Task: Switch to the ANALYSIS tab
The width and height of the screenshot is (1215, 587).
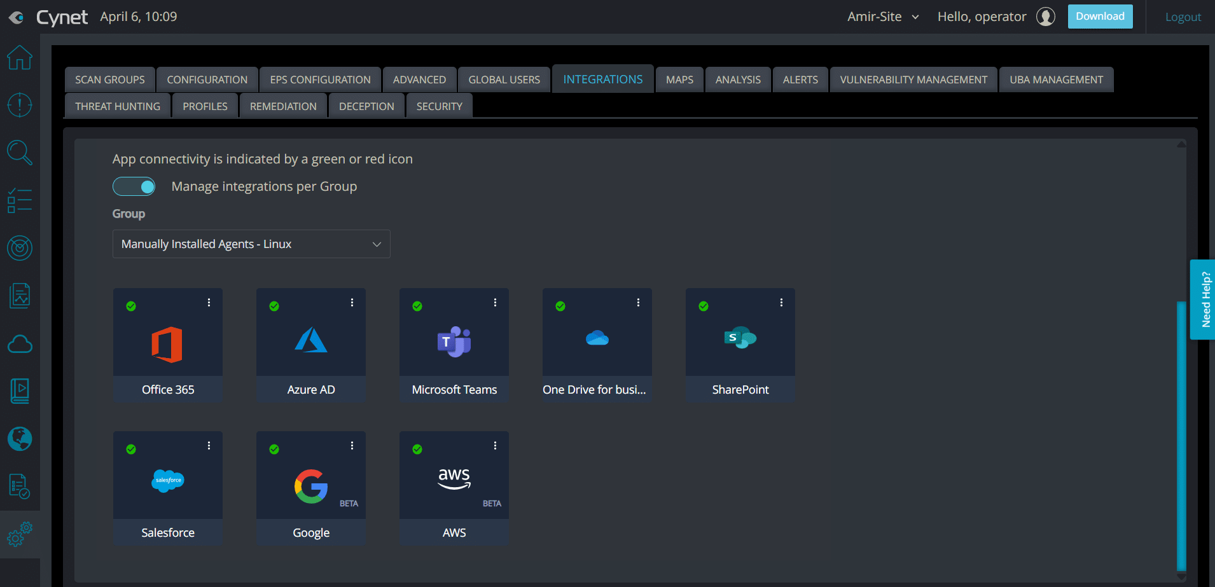Action: click(738, 79)
